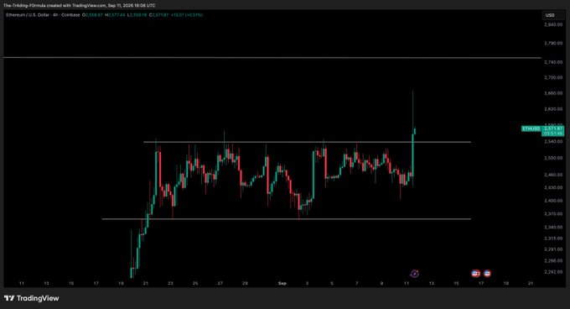Click the 2,700.00 price axis label

point(553,77)
